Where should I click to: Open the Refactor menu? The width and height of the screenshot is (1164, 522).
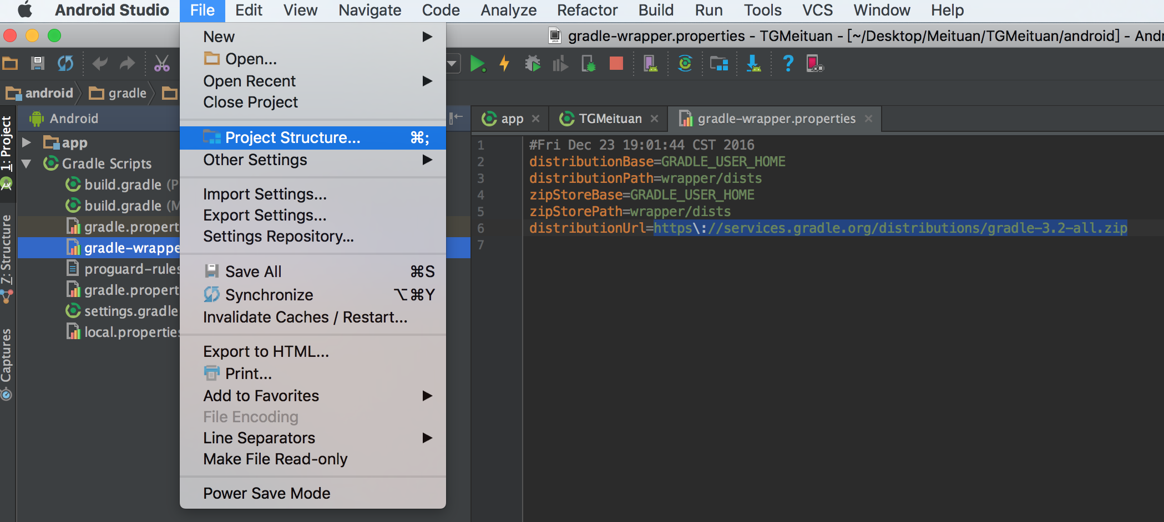pyautogui.click(x=587, y=10)
